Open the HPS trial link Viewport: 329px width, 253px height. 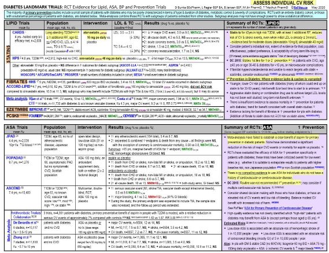(x=16, y=58)
